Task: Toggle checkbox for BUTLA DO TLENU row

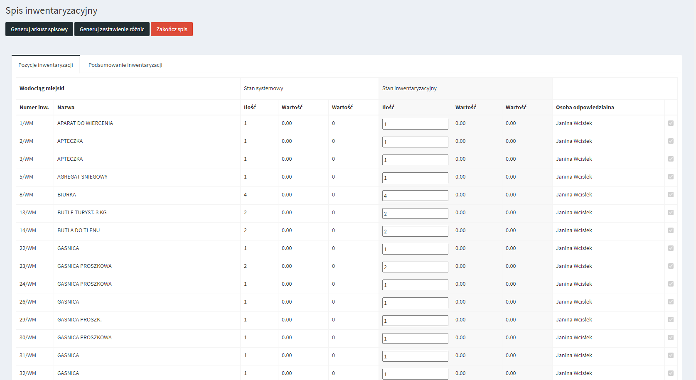Action: pos(671,230)
